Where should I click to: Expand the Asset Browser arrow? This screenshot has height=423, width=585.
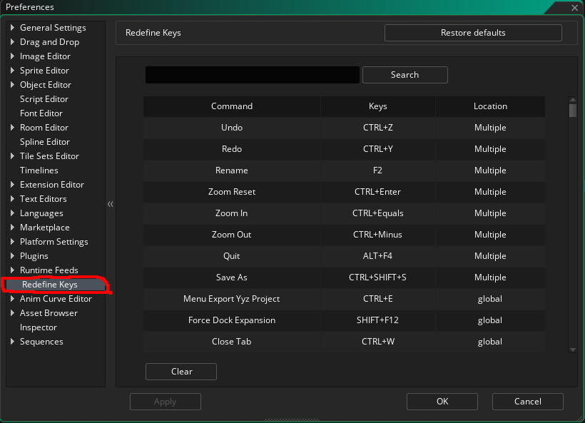tap(12, 313)
